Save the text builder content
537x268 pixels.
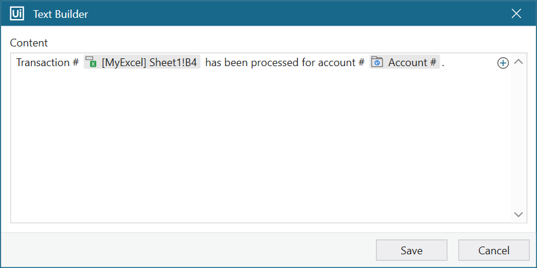411,251
